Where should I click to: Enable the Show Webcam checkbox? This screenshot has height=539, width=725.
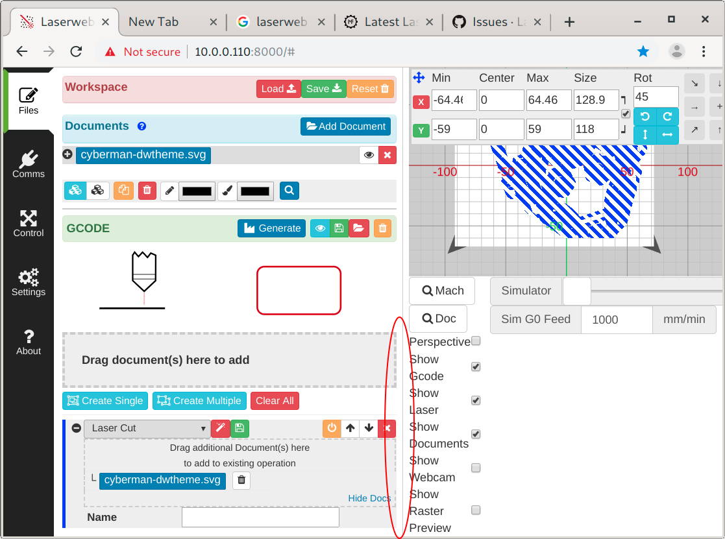pos(476,468)
